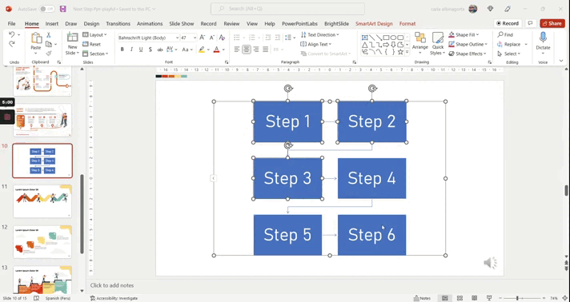570x302 pixels.
Task: Click the speaker audio icon on slide
Action: tap(490, 263)
